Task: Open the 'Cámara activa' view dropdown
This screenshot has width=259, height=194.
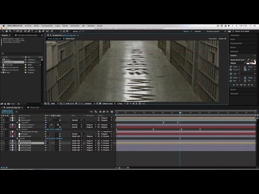Action: pyautogui.click(x=109, y=103)
